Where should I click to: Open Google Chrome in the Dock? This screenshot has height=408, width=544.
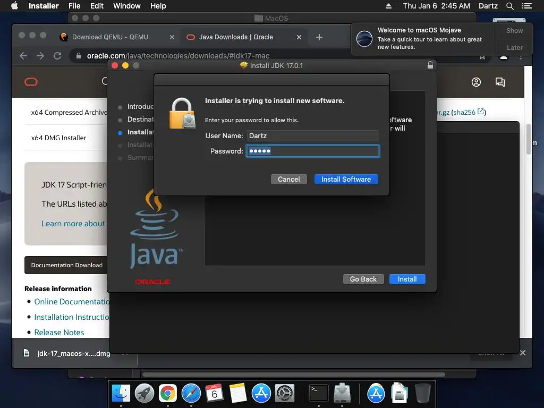[x=167, y=394]
